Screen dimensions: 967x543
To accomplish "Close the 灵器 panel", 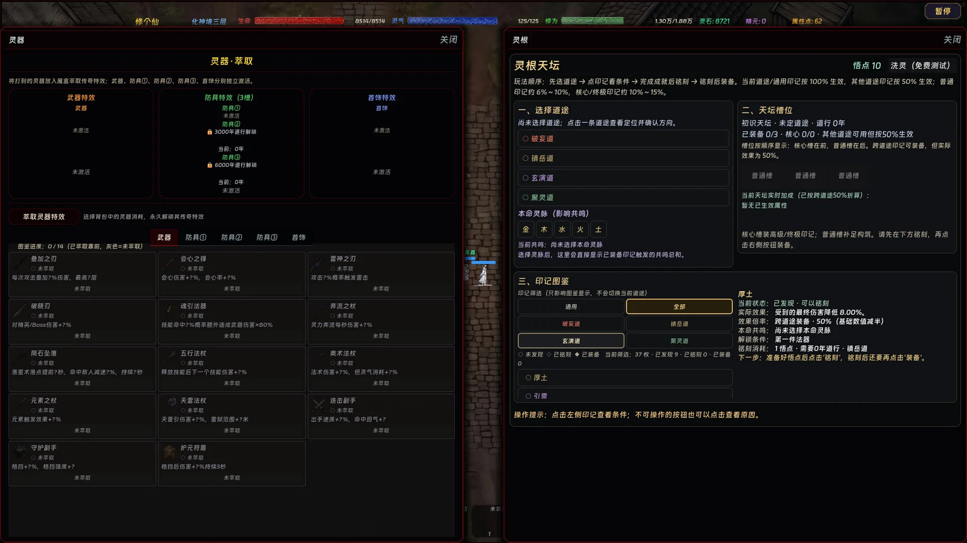I will coord(448,40).
